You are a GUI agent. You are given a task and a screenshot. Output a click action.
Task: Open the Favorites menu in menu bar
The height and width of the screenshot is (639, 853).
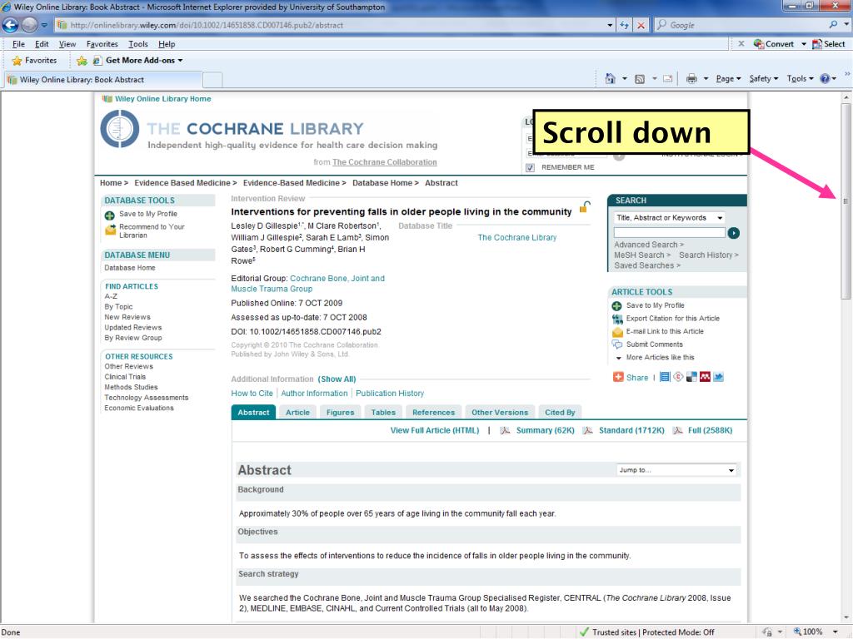coord(102,44)
